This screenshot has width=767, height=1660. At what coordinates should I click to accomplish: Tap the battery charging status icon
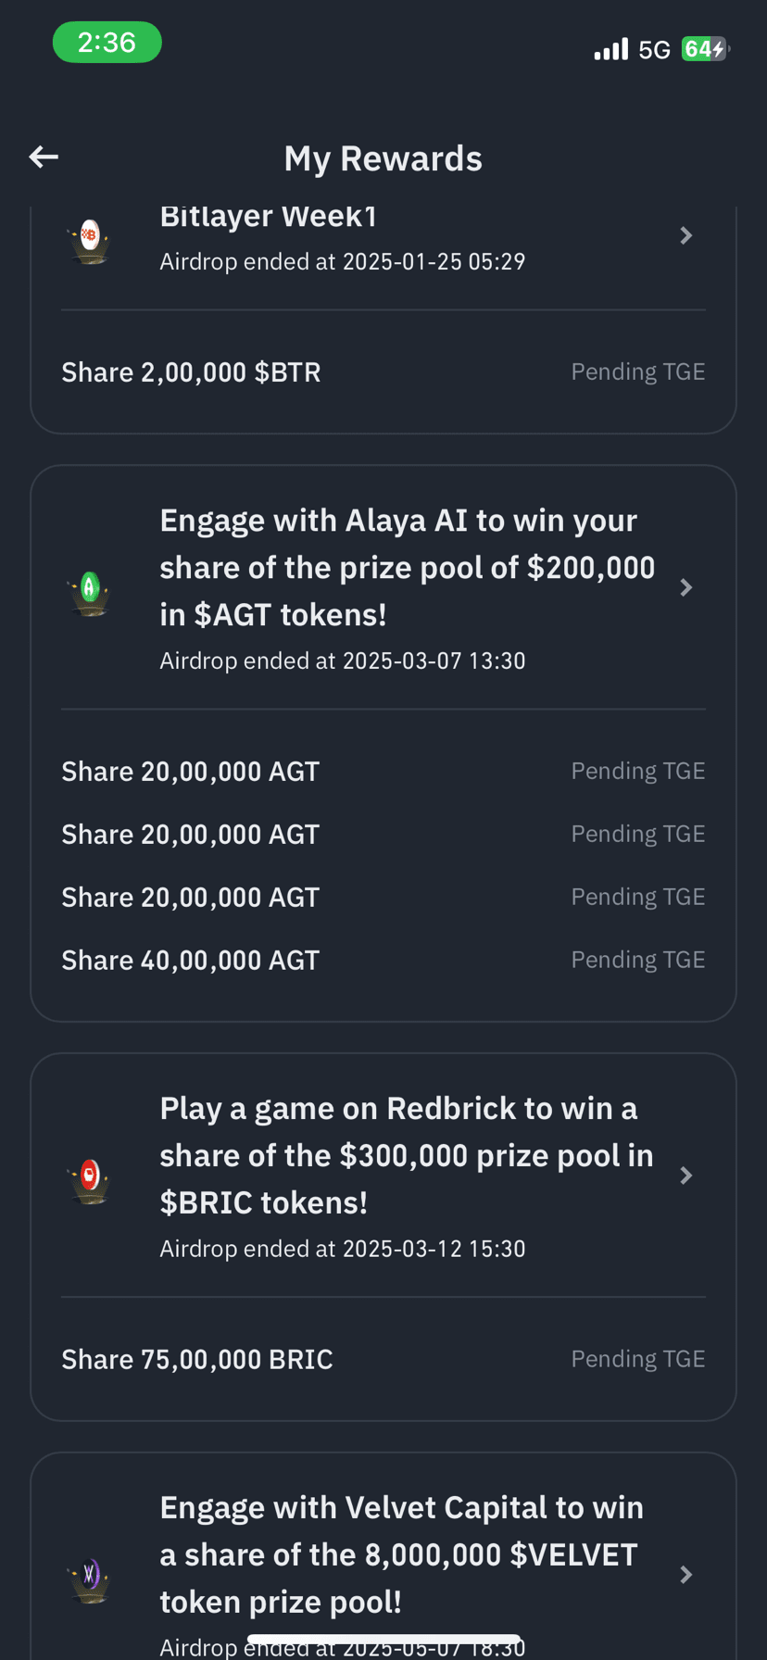coord(705,49)
